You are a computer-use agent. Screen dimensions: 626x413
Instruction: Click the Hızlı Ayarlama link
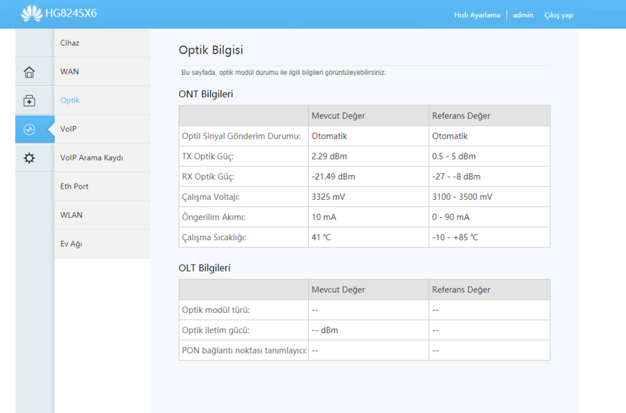click(476, 15)
